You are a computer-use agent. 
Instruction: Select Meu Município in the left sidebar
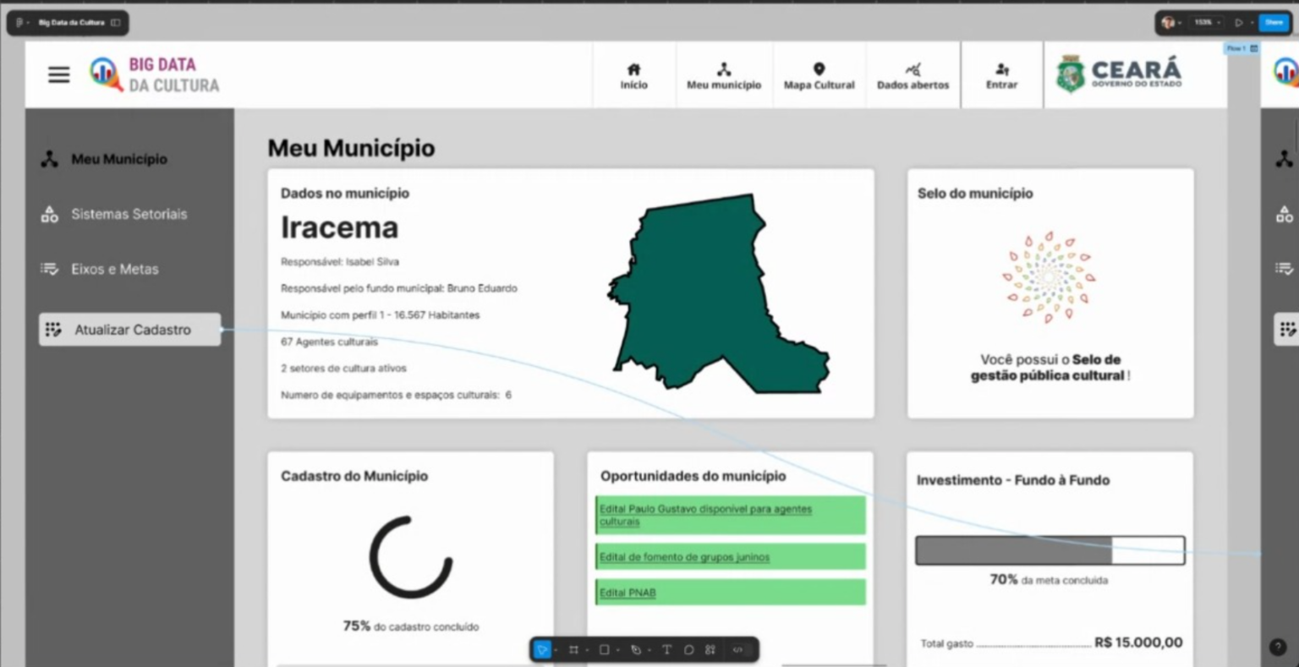coord(103,159)
